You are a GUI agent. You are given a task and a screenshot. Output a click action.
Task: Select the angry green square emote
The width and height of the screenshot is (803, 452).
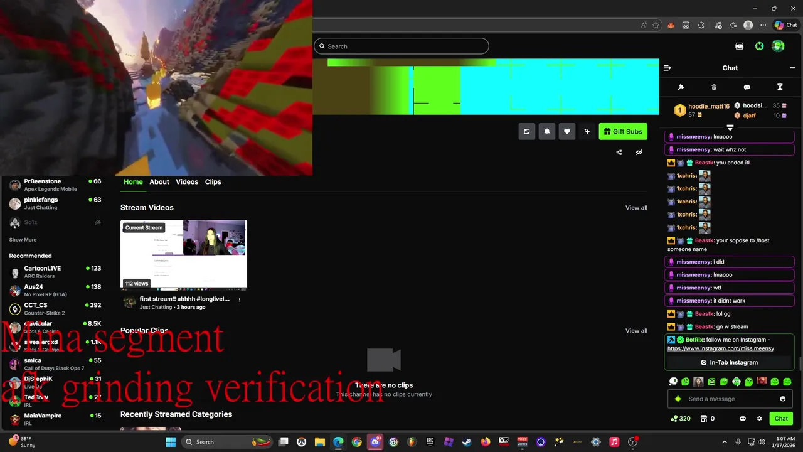711,382
